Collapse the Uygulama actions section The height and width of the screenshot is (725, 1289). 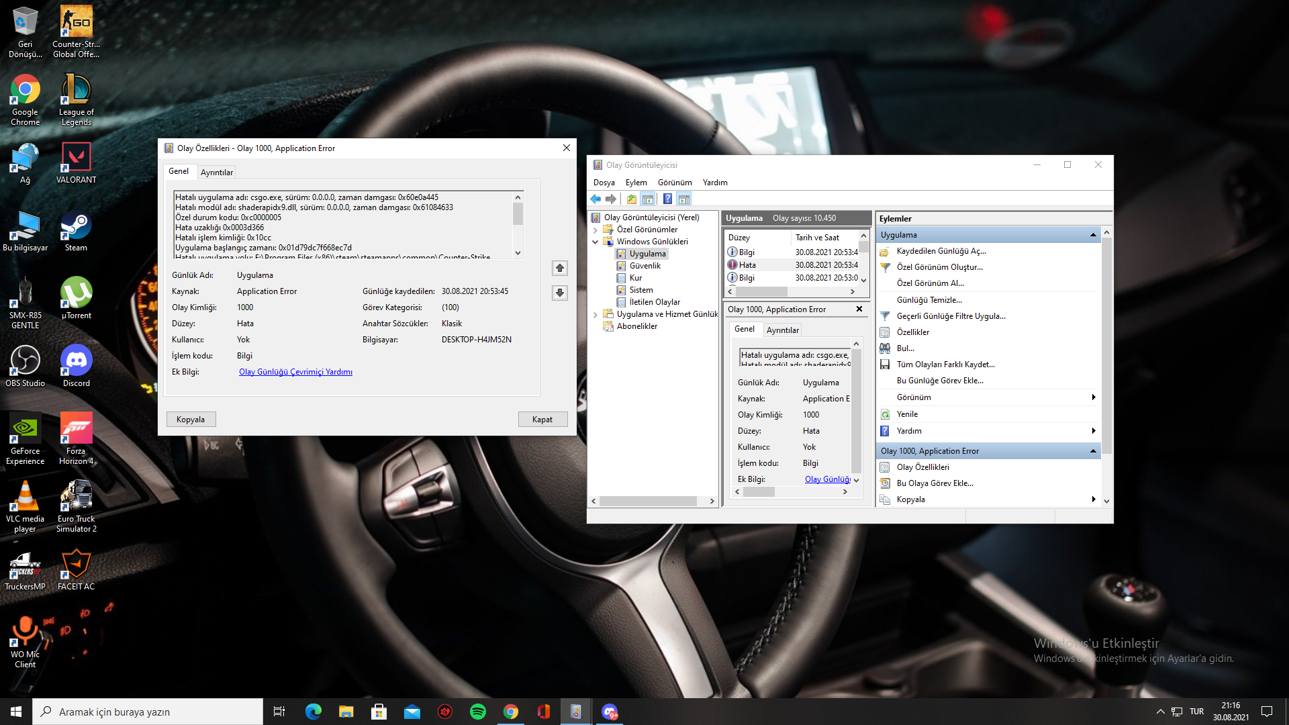(1093, 235)
